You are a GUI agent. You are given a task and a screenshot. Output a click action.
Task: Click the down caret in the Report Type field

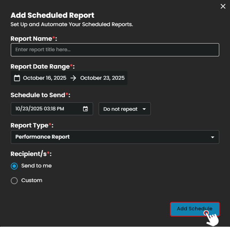point(213,137)
